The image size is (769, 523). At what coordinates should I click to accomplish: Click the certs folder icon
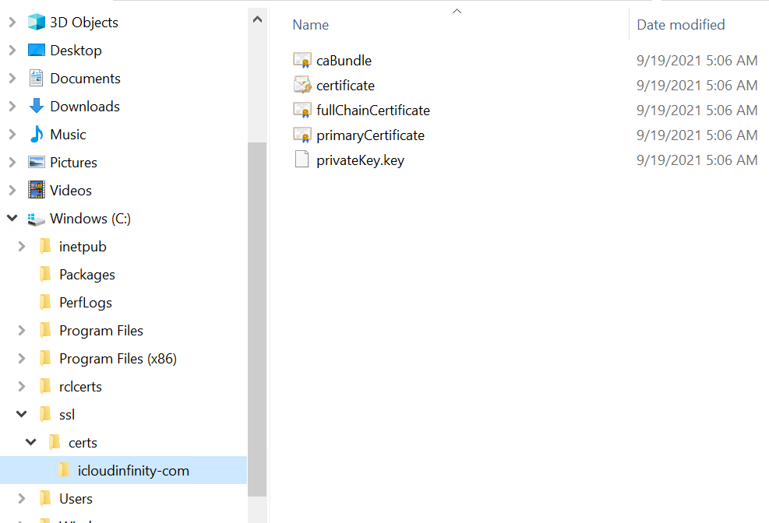click(55, 442)
